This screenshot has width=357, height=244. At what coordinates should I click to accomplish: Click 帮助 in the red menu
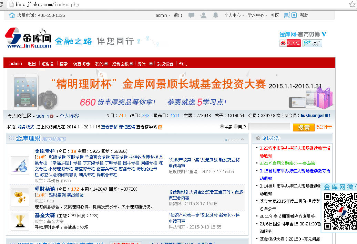click(183, 64)
